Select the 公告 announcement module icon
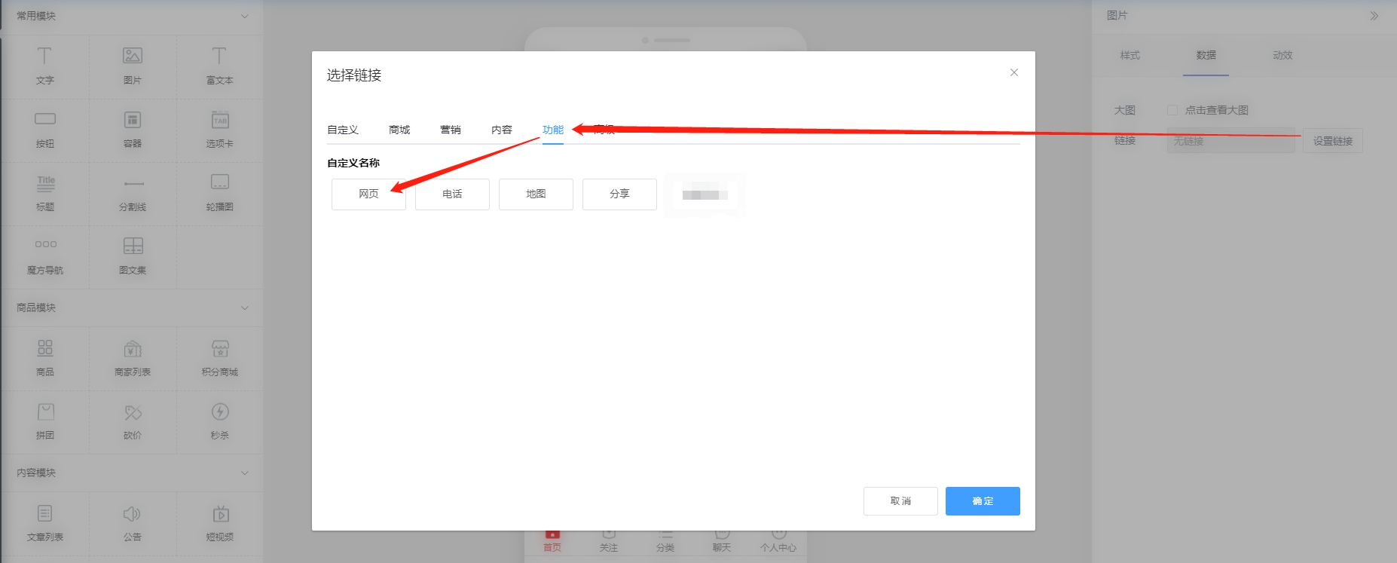The width and height of the screenshot is (1397, 563). pyautogui.click(x=132, y=514)
